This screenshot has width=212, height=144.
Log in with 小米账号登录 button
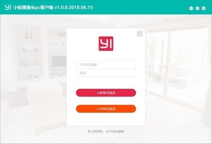point(106,109)
